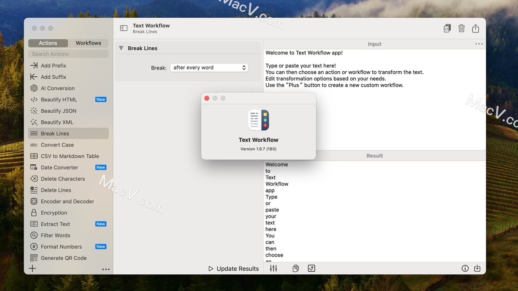Open the result adjustment sliders icon
Screen dimensions: 518x291
(273, 268)
